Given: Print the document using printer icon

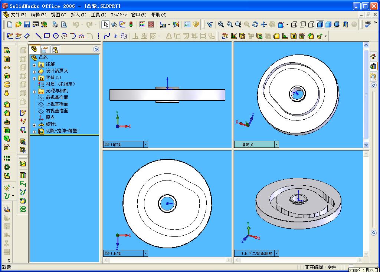Looking at the screenshot, I should (56, 24).
